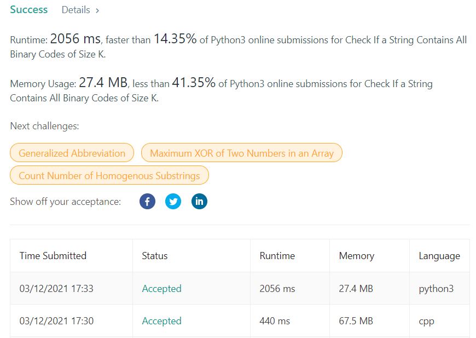Share acceptance on LinkedIn
Image resolution: width=476 pixels, height=338 pixels.
199,202
